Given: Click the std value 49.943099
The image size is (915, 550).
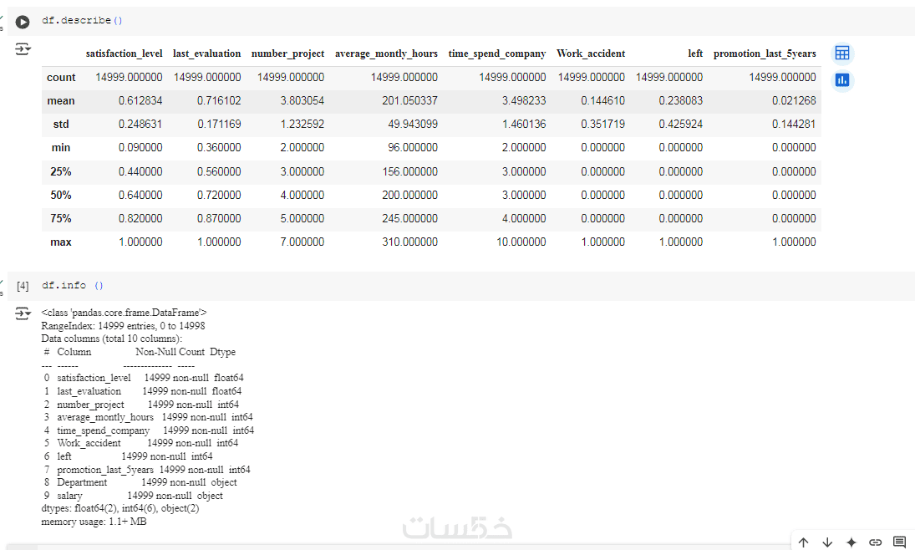Looking at the screenshot, I should (x=413, y=125).
